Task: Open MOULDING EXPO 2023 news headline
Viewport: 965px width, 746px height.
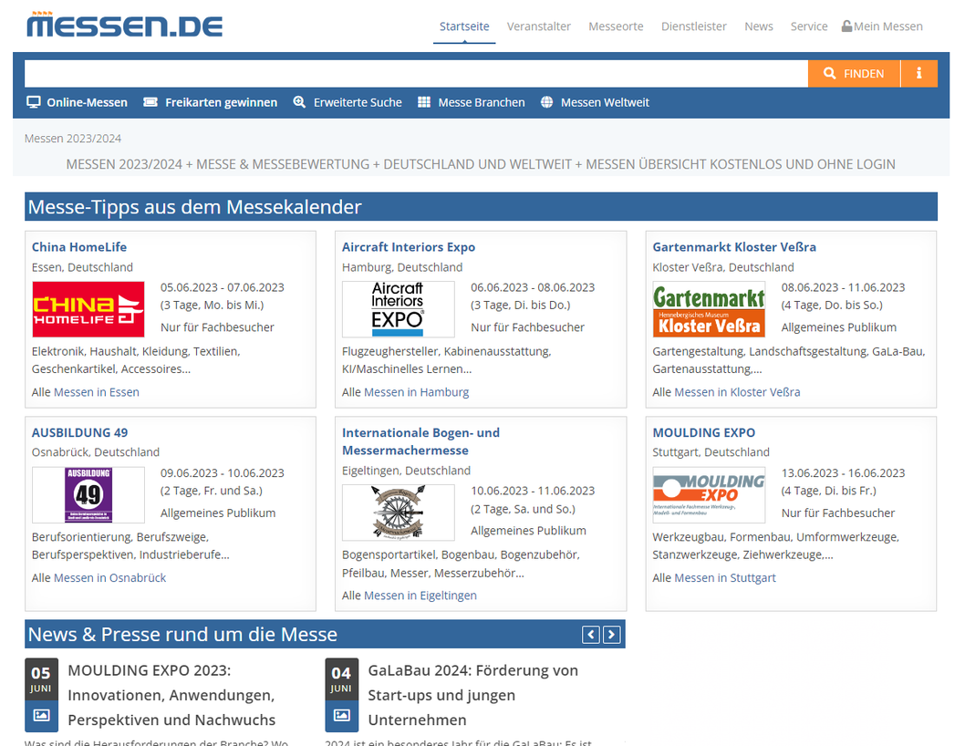Action: 171,695
